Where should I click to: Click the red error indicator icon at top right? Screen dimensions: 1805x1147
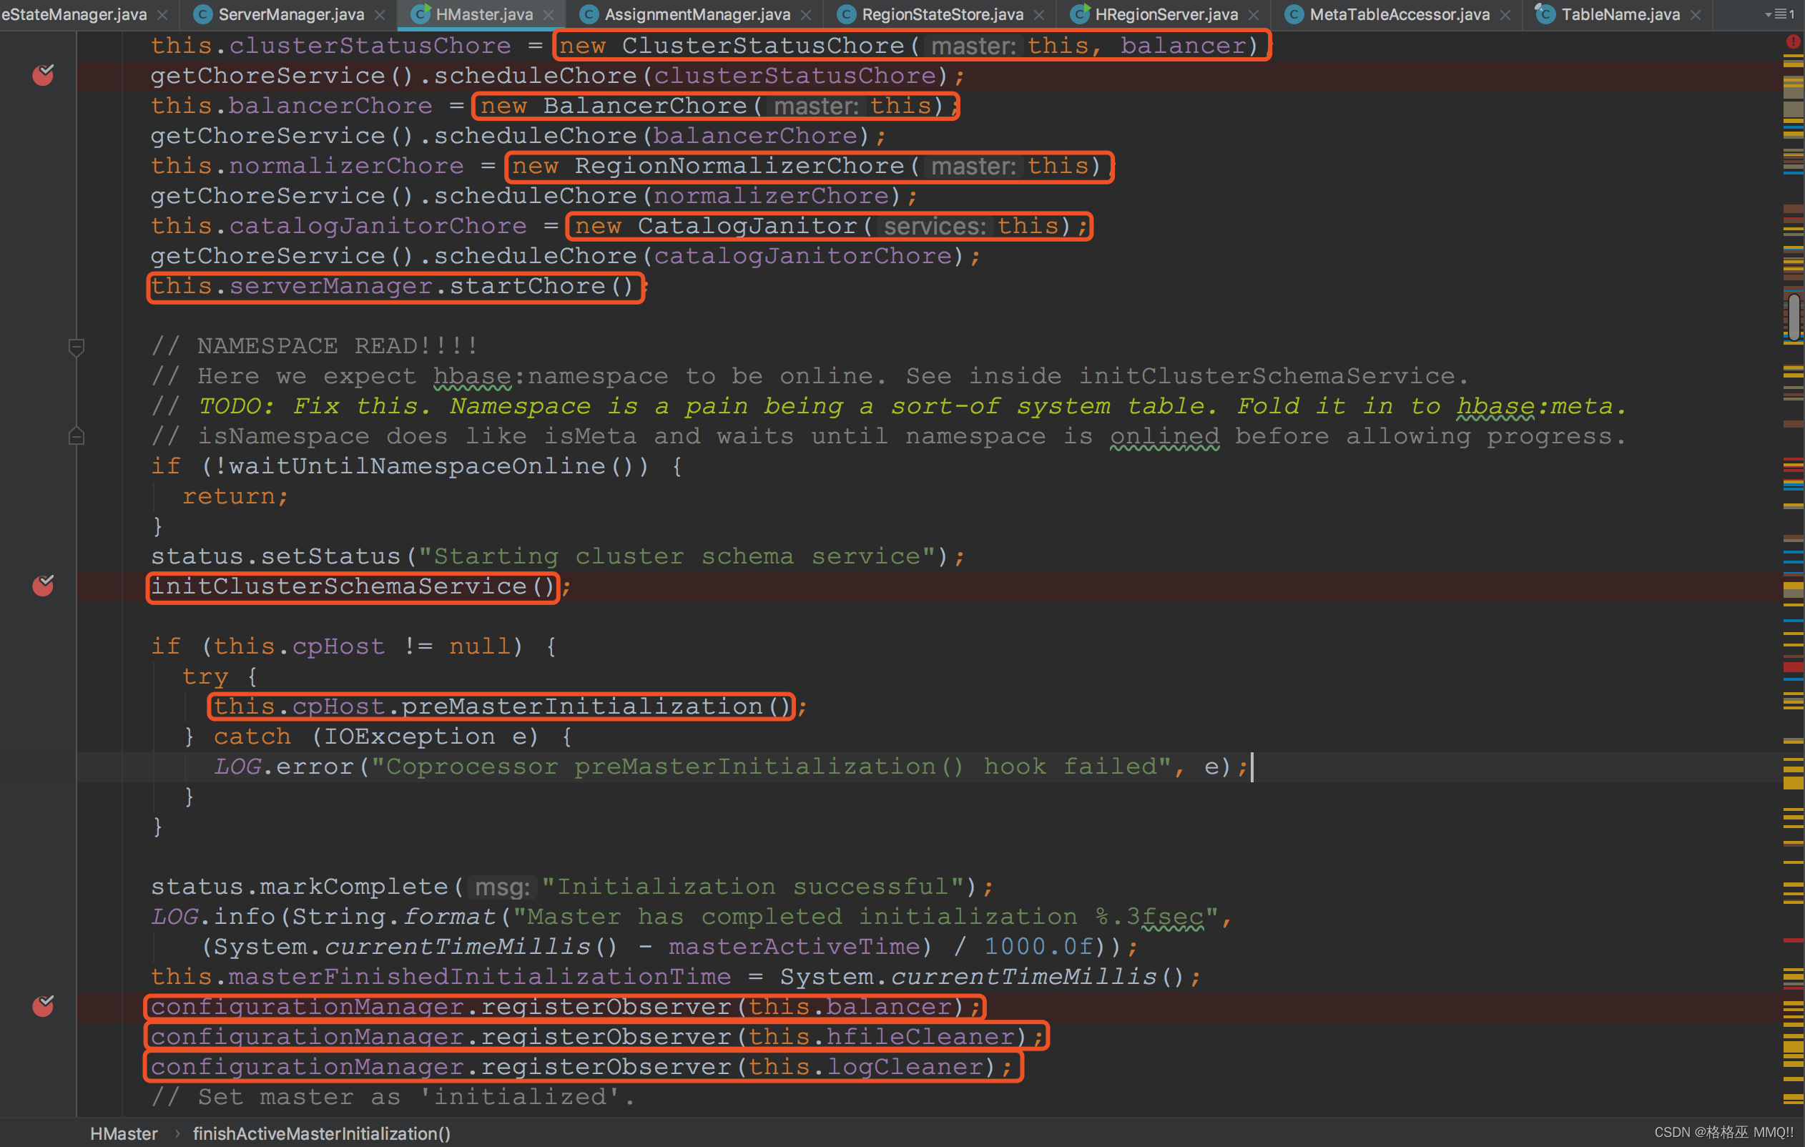coord(1793,43)
